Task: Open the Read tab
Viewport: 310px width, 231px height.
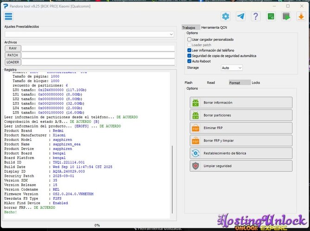Action: coord(211,83)
